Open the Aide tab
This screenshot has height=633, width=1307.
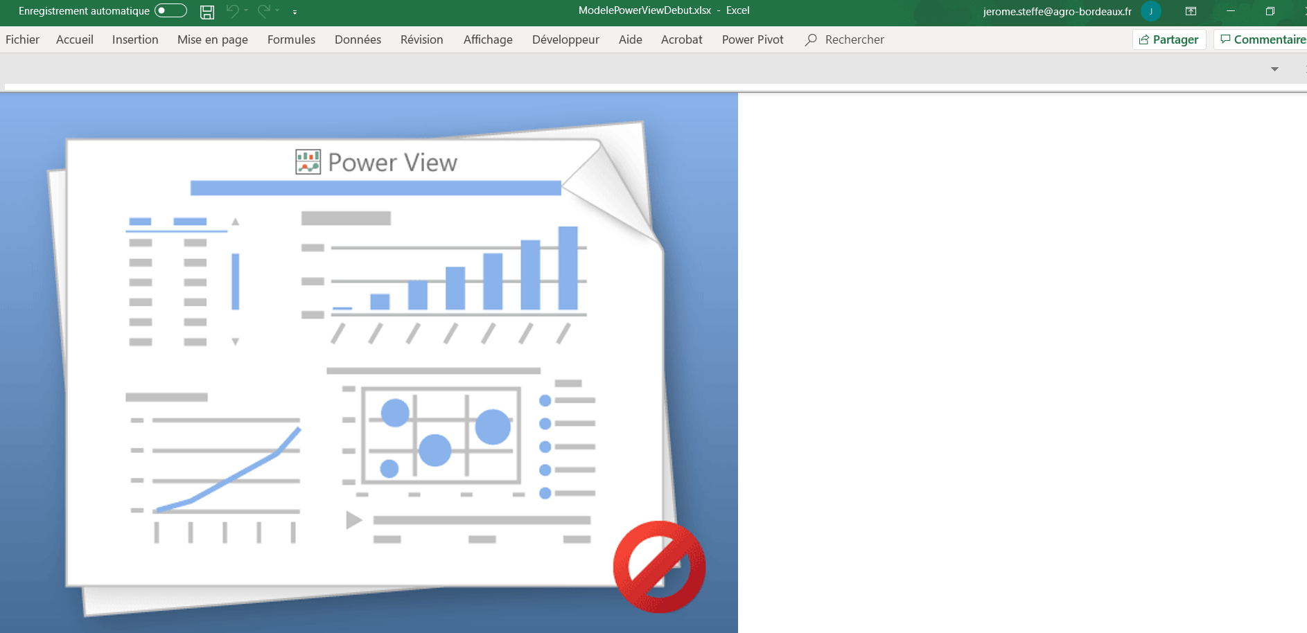click(x=630, y=39)
